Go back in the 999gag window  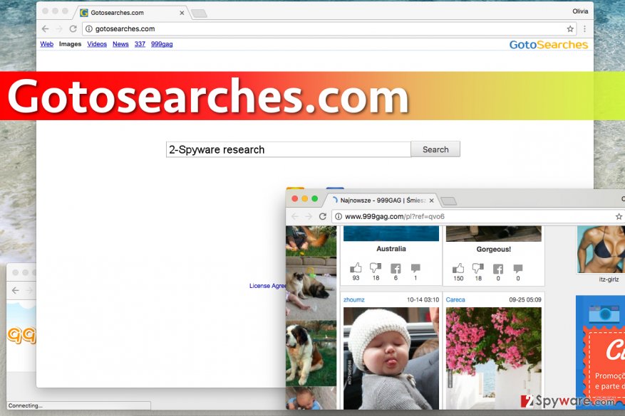[295, 216]
